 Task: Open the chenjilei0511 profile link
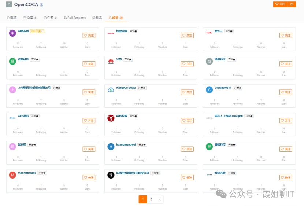click(x=223, y=88)
